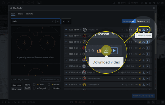Image resolution: width=165 pixels, height=105 pixels.
Task: Open the camera icon in the bottom bar
Action: pos(148,102)
